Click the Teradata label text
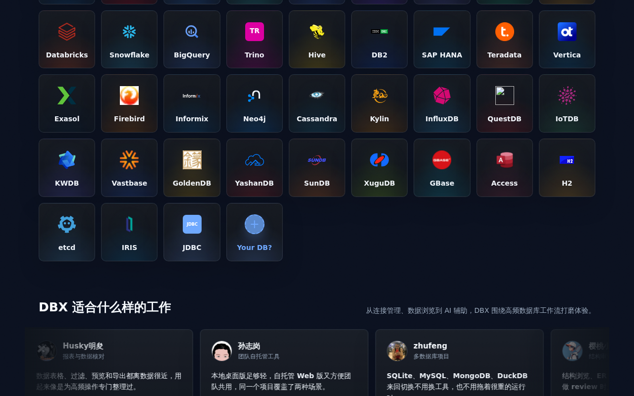This screenshot has width=634, height=396. click(x=505, y=55)
